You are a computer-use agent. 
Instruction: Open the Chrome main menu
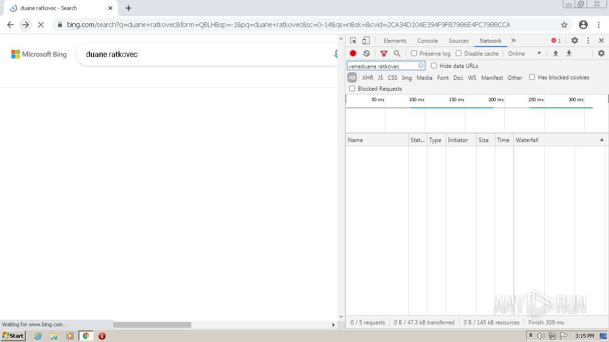tap(599, 25)
